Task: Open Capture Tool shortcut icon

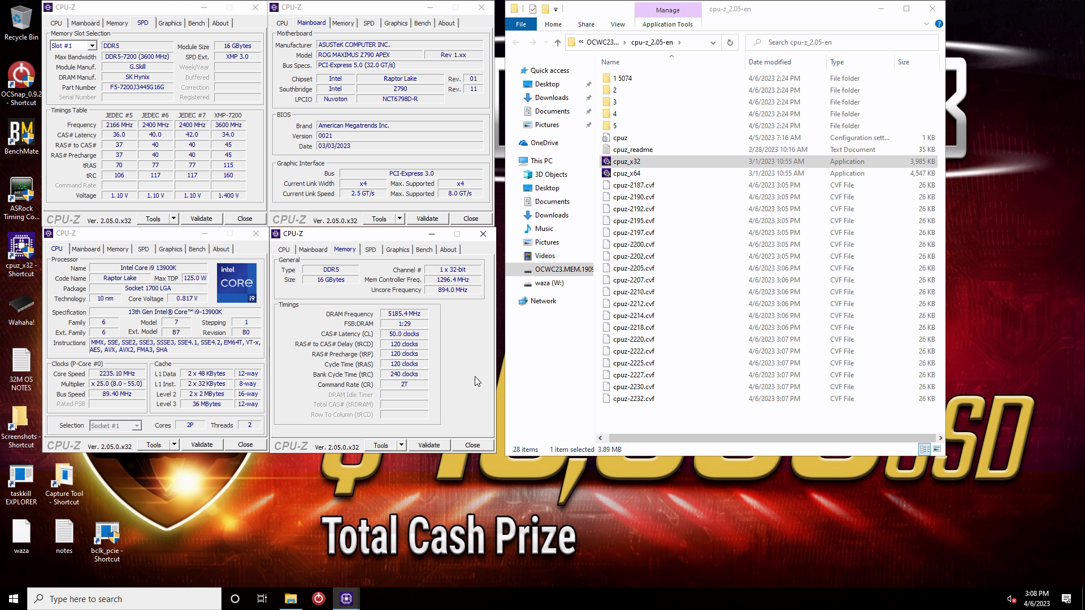Action: 64,485
